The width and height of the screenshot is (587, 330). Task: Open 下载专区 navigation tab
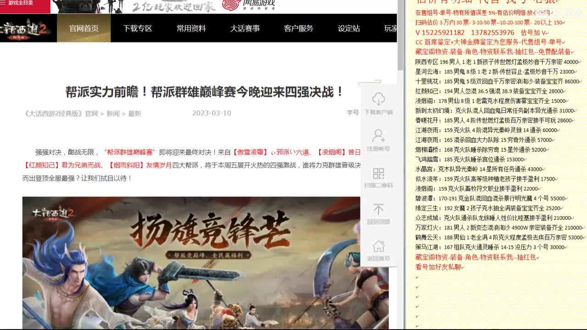click(x=137, y=28)
